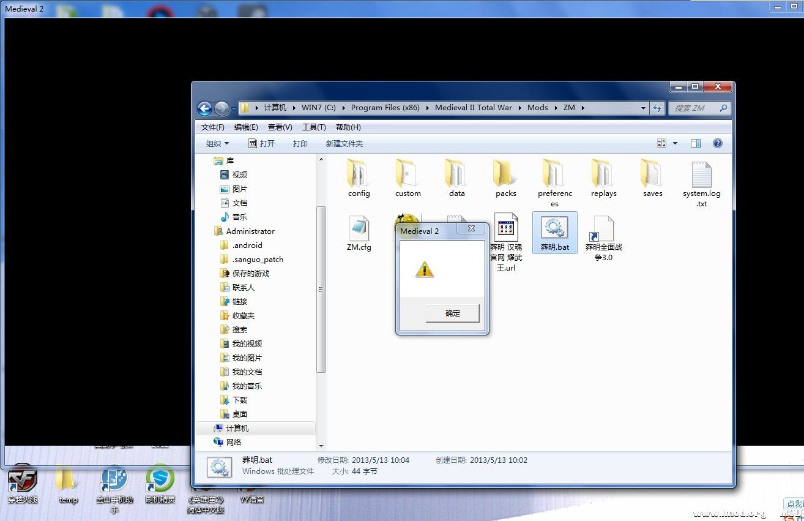Click the 确定 button in Medieval 2 dialog
804x521 pixels.
[452, 313]
